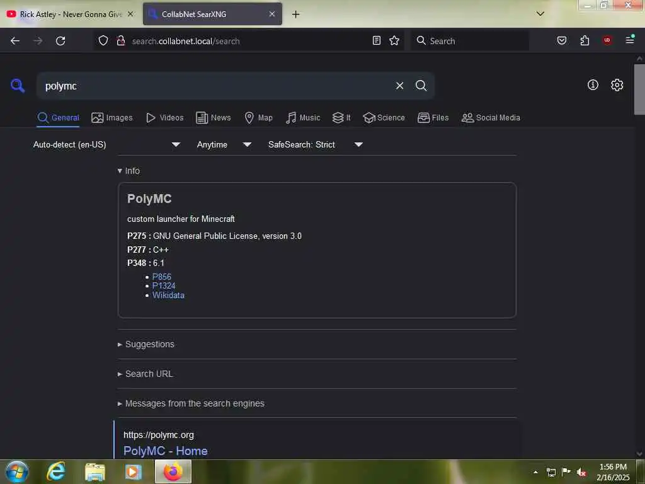Open the PolyMC - Home result
The image size is (645, 484).
tap(166, 451)
